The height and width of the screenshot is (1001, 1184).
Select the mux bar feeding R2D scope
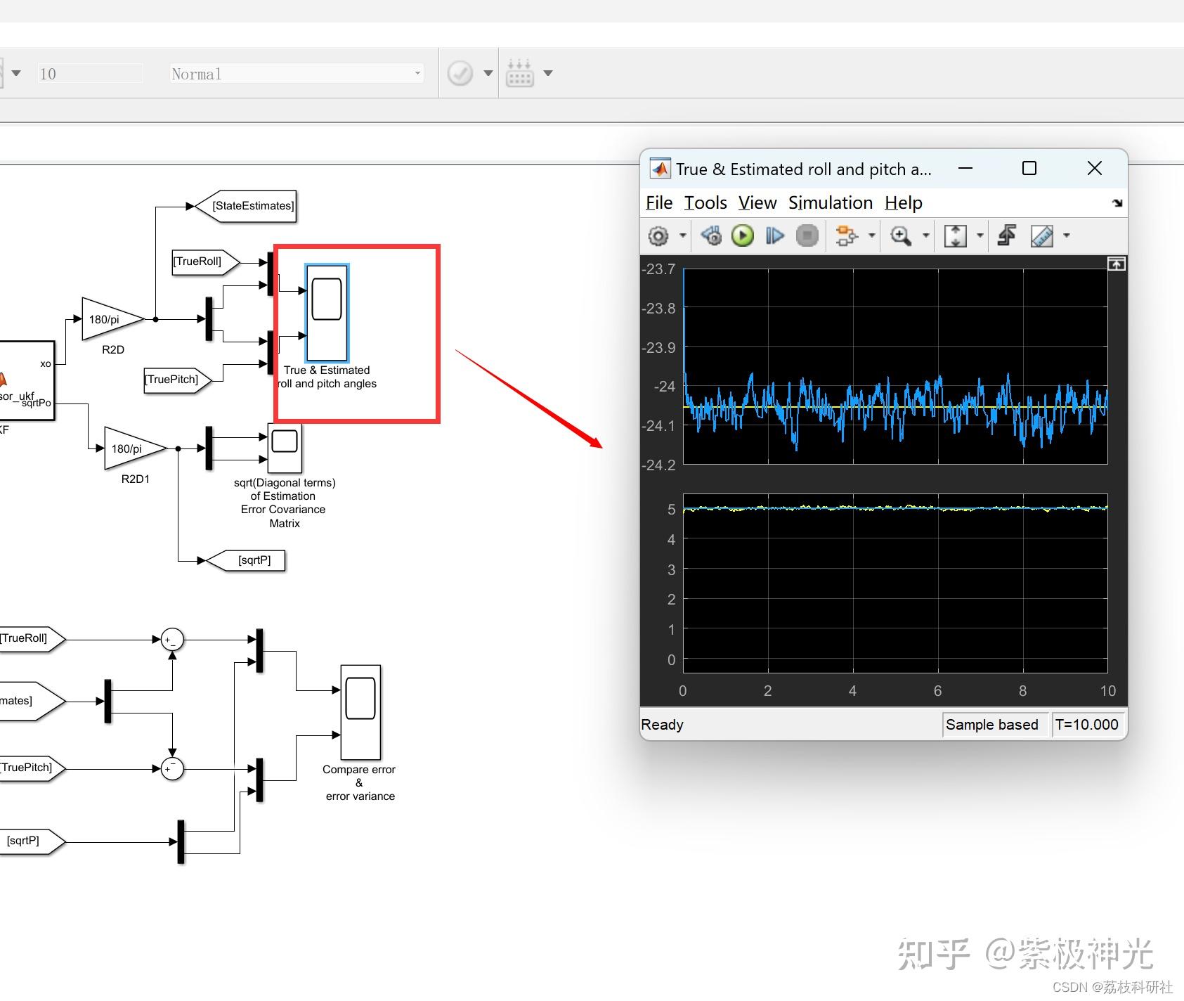pos(209,319)
